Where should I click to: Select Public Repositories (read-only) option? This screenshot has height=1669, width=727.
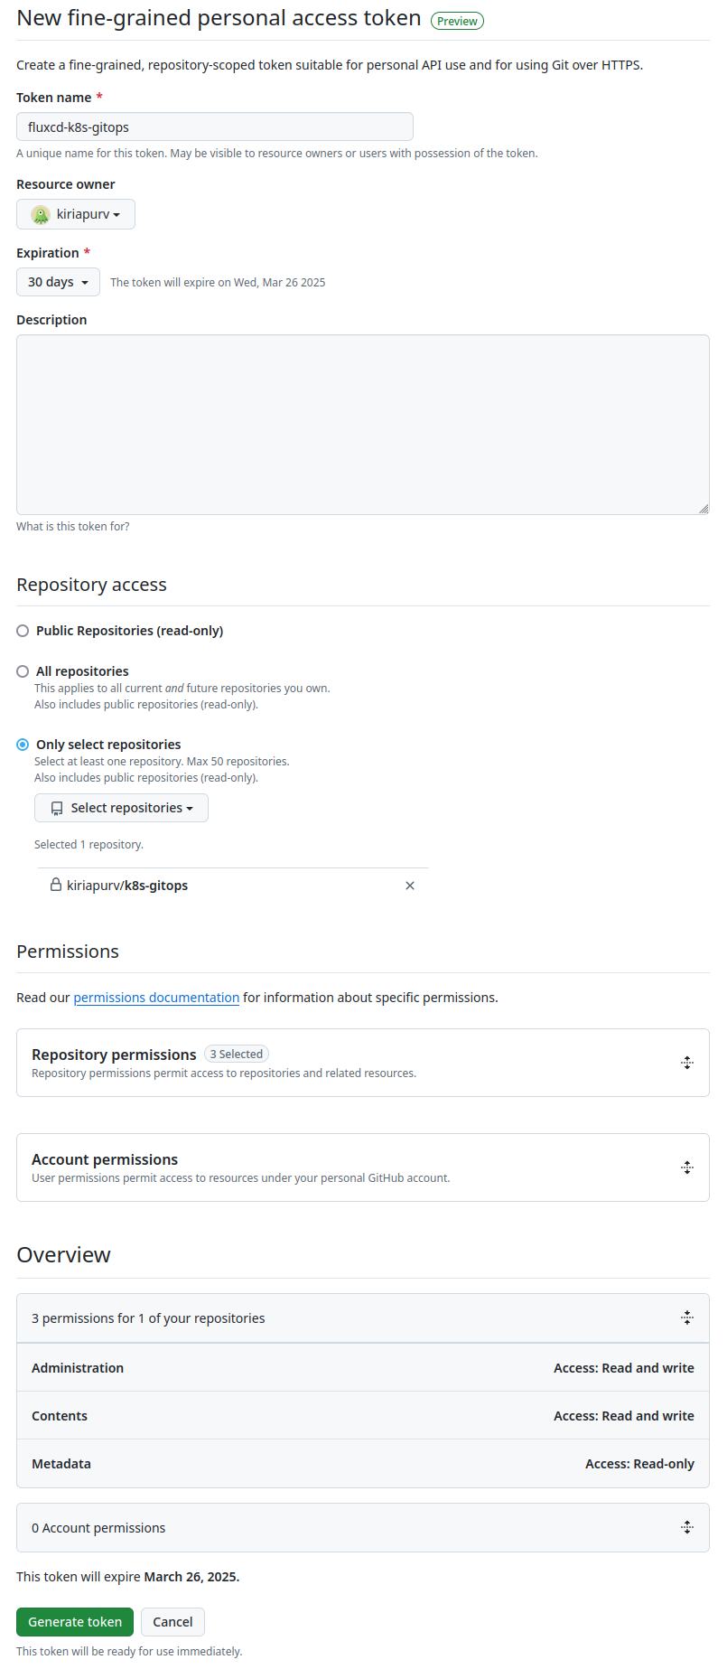coord(23,631)
